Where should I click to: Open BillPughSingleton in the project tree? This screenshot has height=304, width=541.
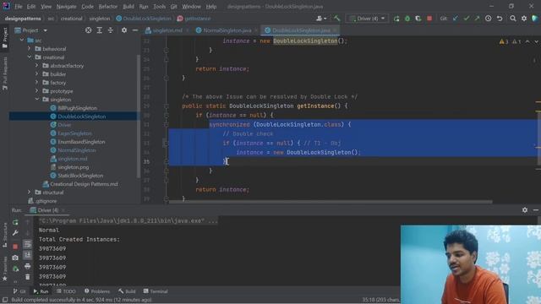(x=77, y=108)
